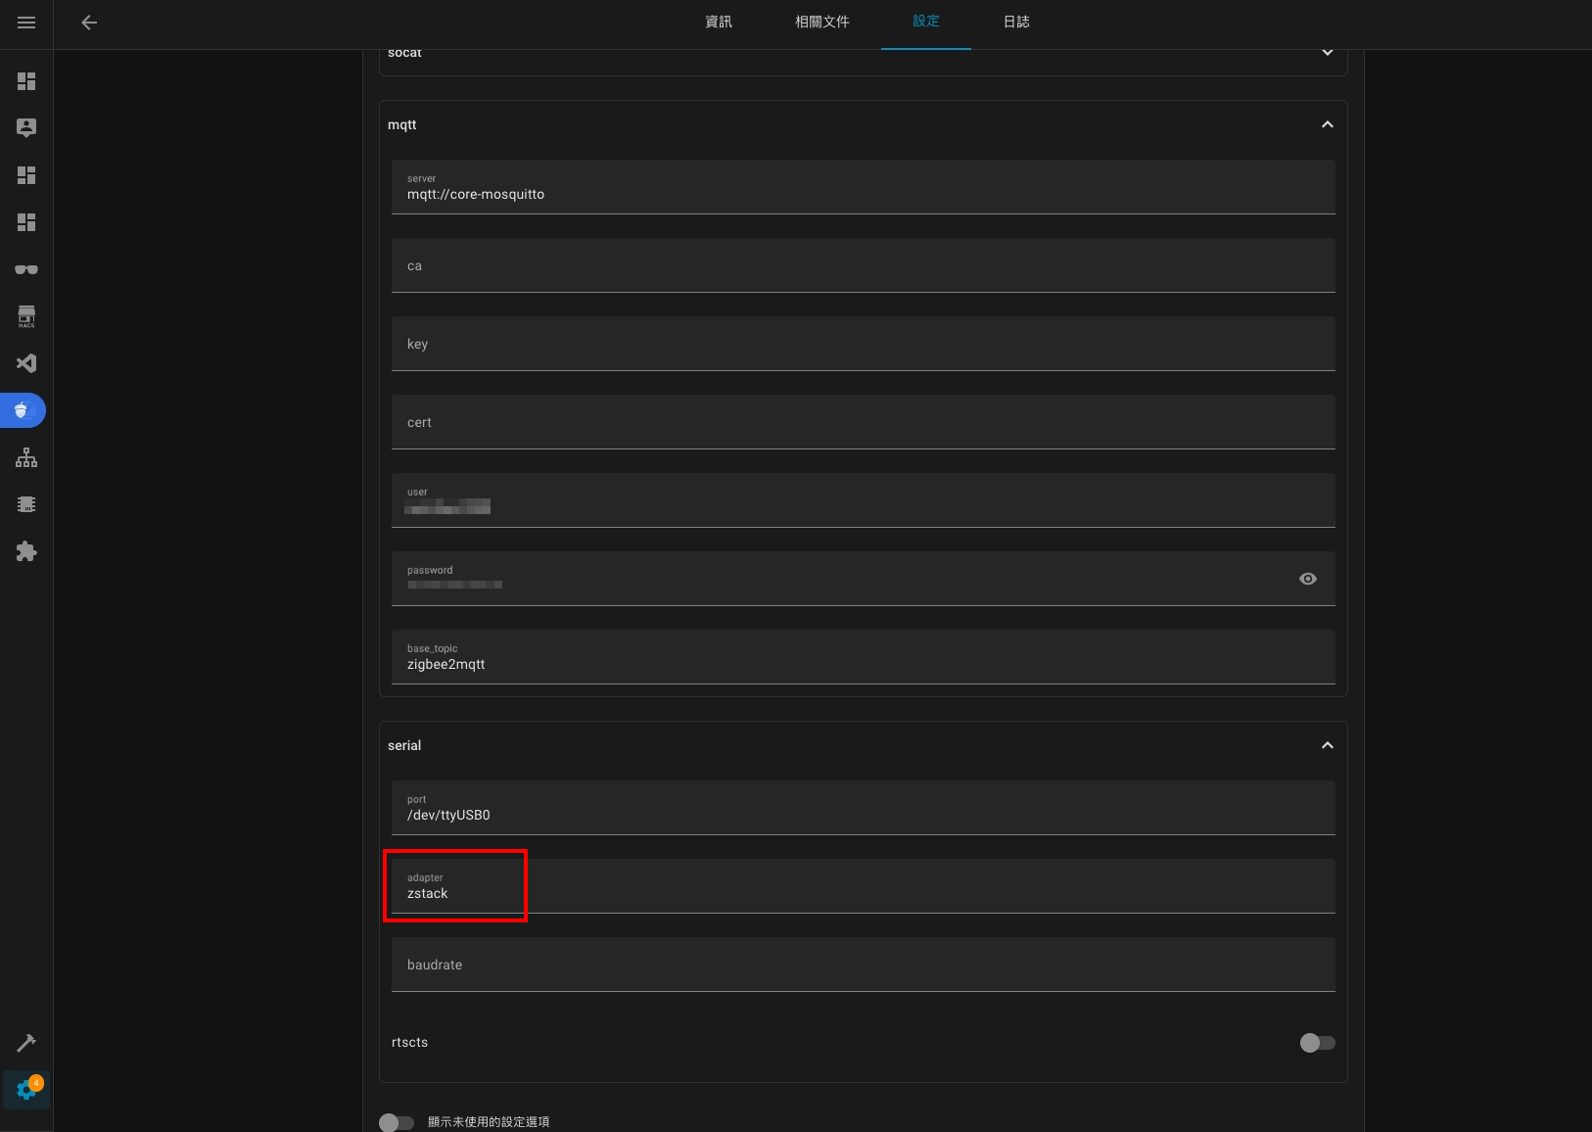Reveal the password with the eye icon
This screenshot has width=1592, height=1132.
(x=1307, y=579)
